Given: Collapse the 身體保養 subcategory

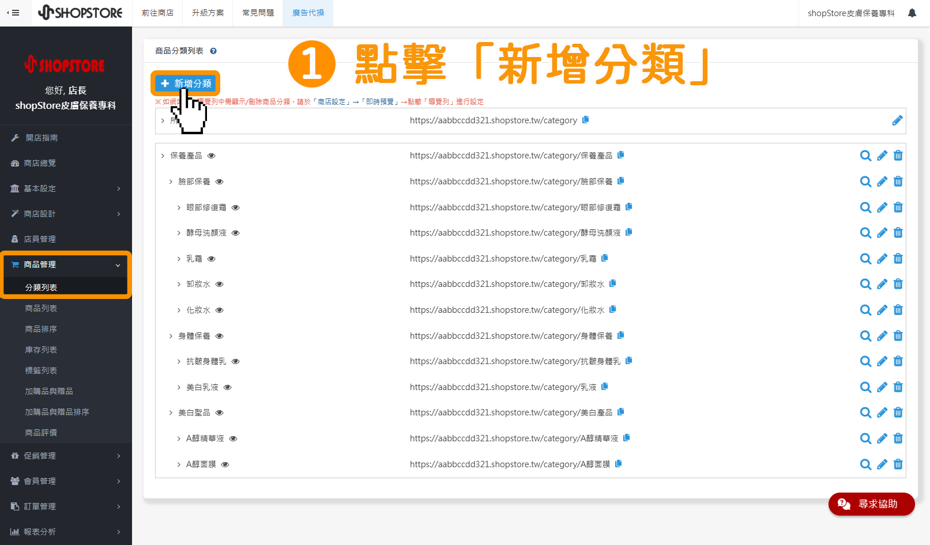Looking at the screenshot, I should coord(171,336).
